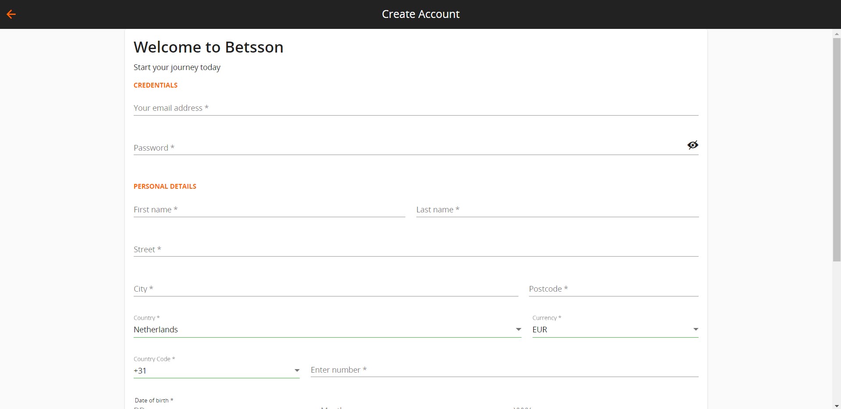Click into the Last name field
The width and height of the screenshot is (841, 409).
click(557, 210)
